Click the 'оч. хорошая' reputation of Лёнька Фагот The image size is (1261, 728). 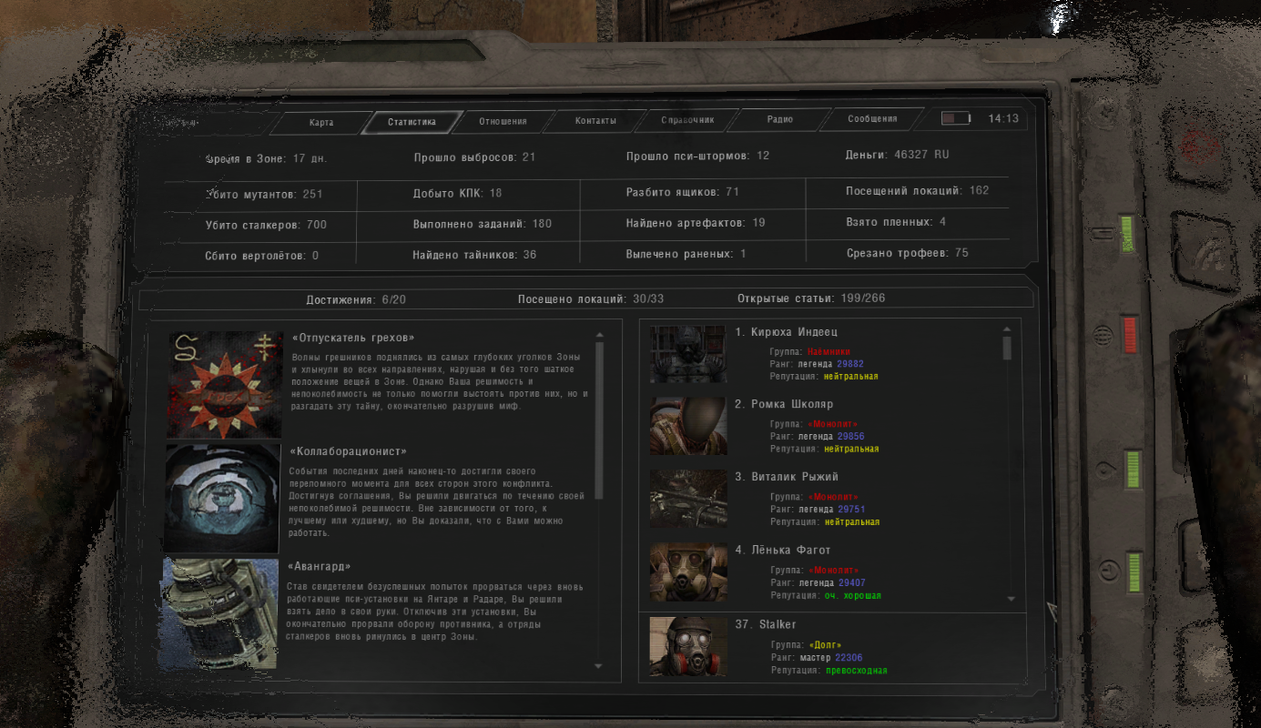click(852, 595)
